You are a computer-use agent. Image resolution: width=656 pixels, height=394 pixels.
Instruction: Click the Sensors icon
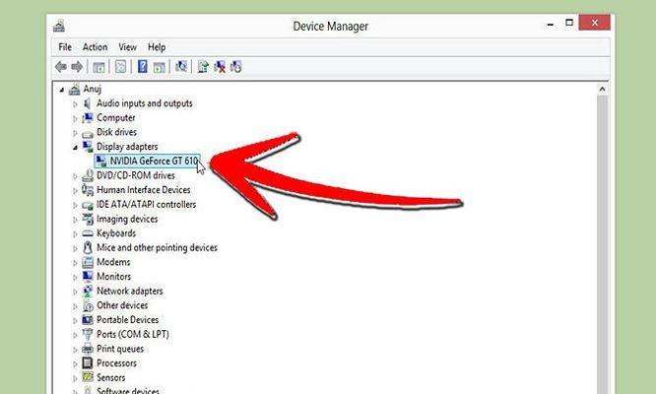coord(88,377)
